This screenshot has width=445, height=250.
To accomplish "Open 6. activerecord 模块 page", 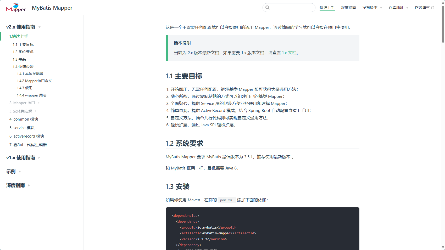I will 27,136.
